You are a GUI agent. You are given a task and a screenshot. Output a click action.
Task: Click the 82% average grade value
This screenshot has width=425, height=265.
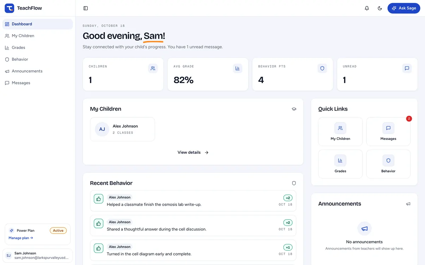pos(183,80)
